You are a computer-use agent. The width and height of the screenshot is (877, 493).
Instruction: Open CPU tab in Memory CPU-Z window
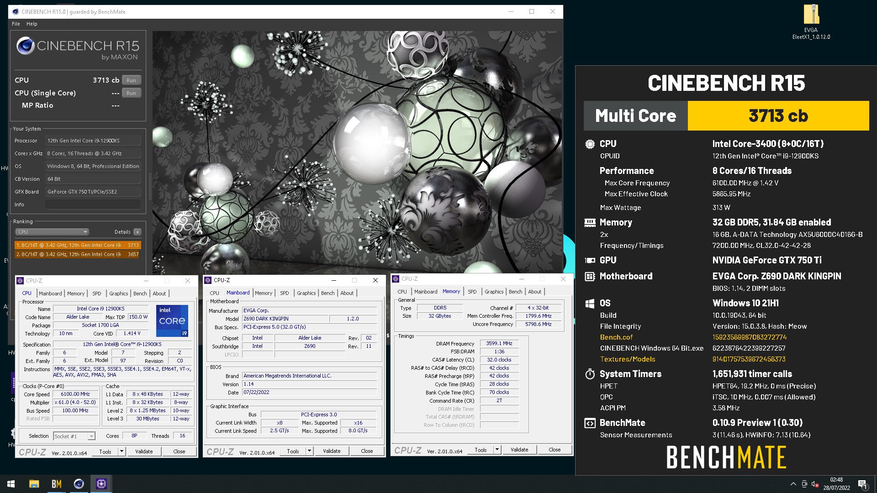[402, 292]
